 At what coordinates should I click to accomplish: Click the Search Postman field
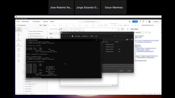coord(89,22)
